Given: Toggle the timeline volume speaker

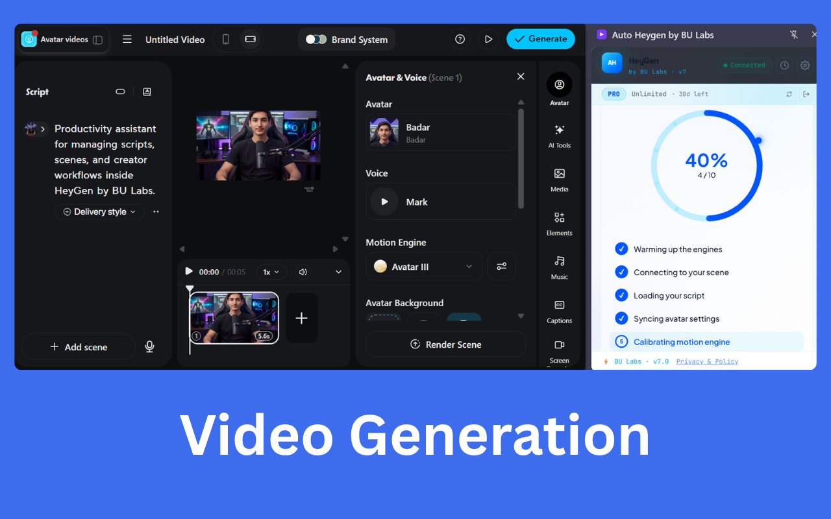Looking at the screenshot, I should pos(303,272).
